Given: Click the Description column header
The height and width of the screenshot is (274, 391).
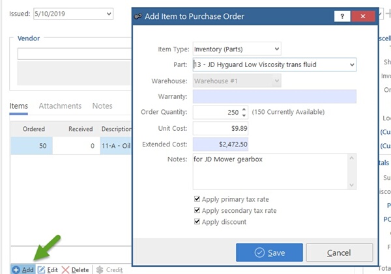Looking at the screenshot, I should click(x=116, y=129).
